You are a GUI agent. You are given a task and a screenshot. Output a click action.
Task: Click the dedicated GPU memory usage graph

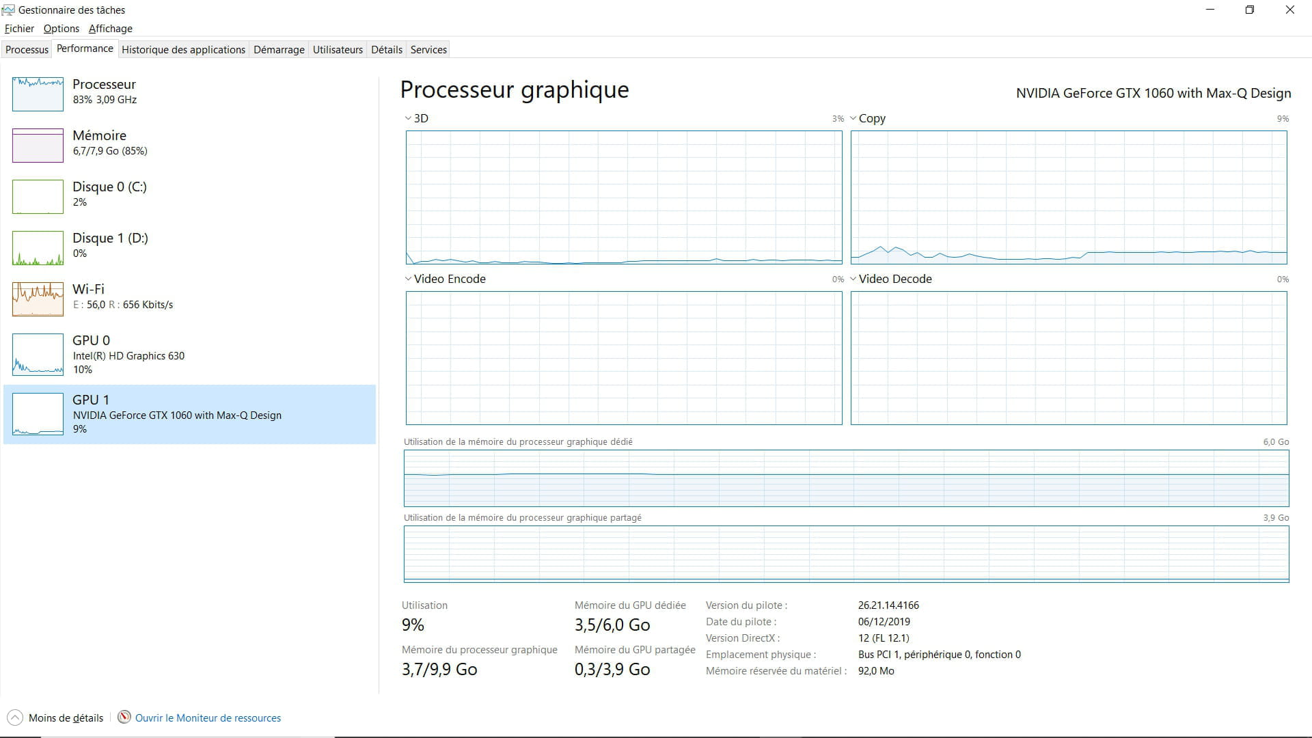846,478
